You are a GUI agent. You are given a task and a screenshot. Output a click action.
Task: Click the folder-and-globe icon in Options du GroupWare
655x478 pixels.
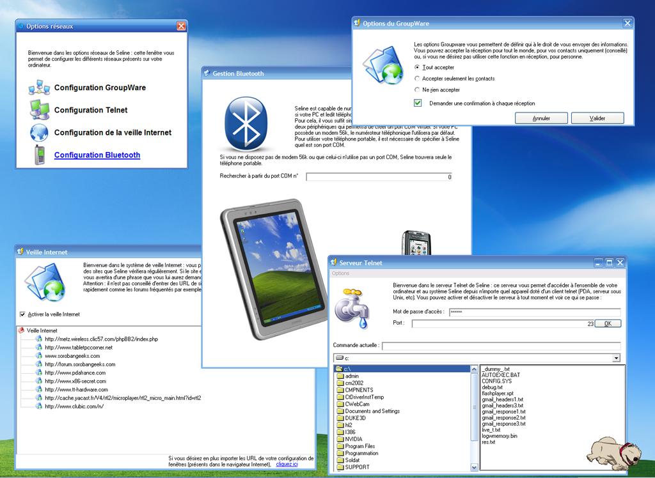point(383,66)
